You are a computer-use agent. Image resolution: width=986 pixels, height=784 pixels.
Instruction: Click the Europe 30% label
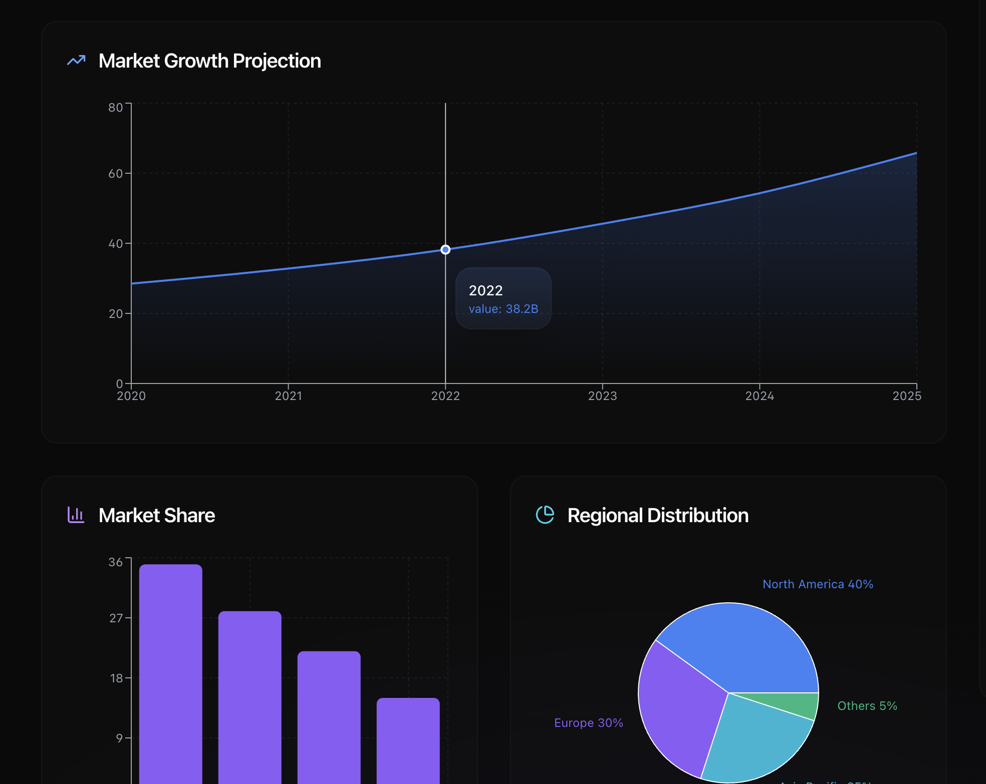(589, 723)
